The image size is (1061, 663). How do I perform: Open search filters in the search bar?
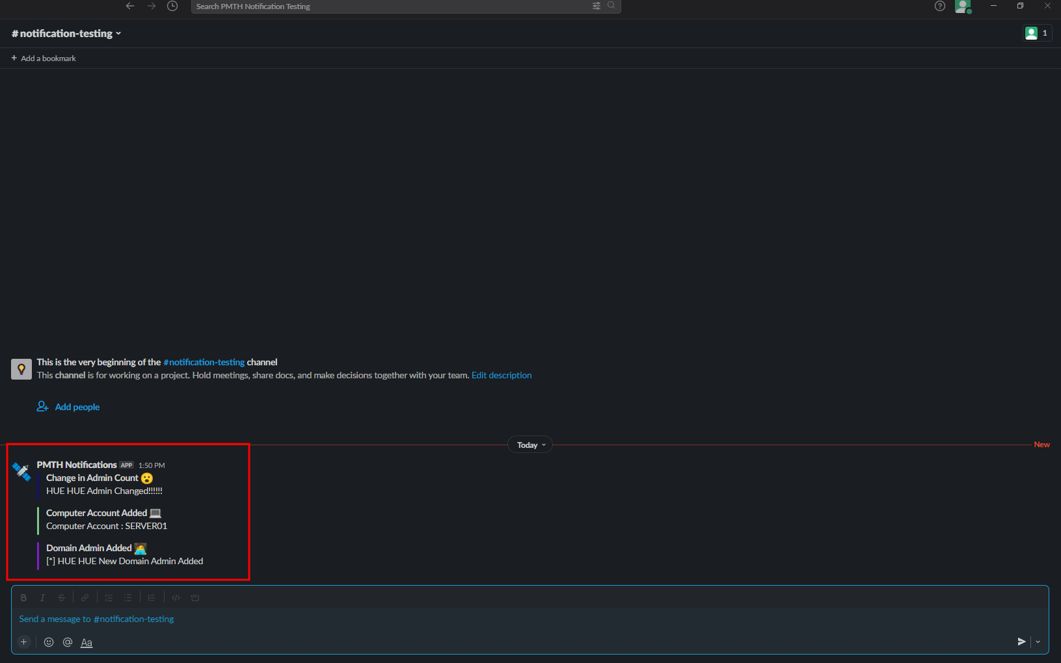coord(597,6)
